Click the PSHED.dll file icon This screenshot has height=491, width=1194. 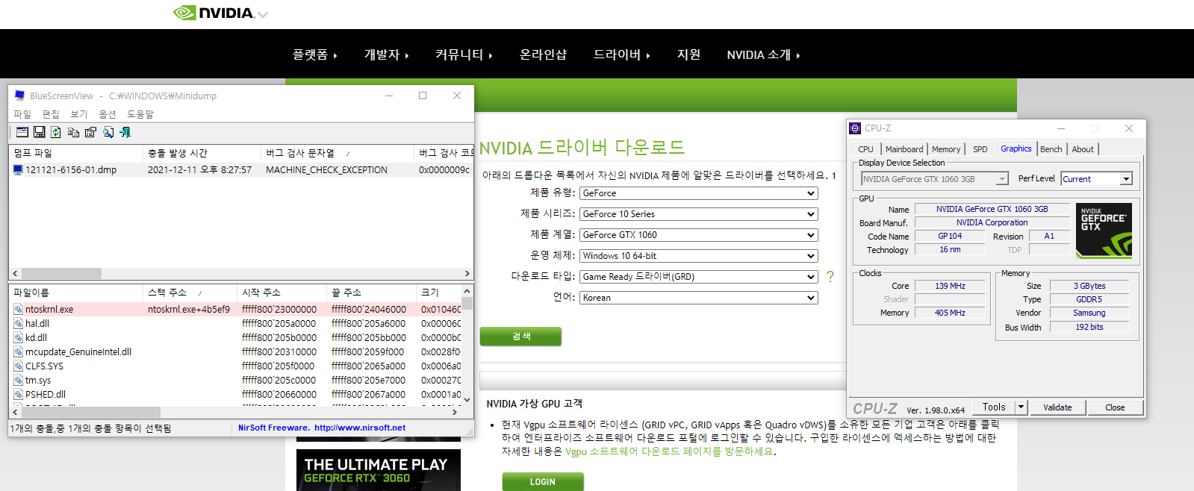coord(18,394)
